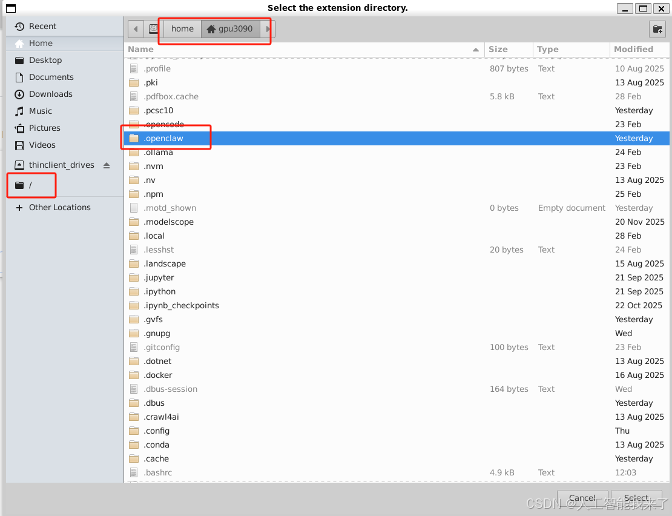Select the .dbus folder
This screenshot has width=672, height=516.
pos(397,403)
